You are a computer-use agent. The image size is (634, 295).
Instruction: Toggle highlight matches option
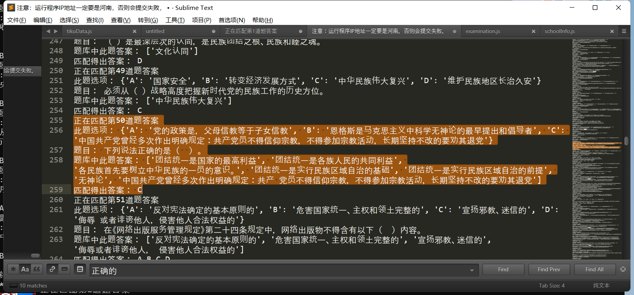(x=80, y=269)
